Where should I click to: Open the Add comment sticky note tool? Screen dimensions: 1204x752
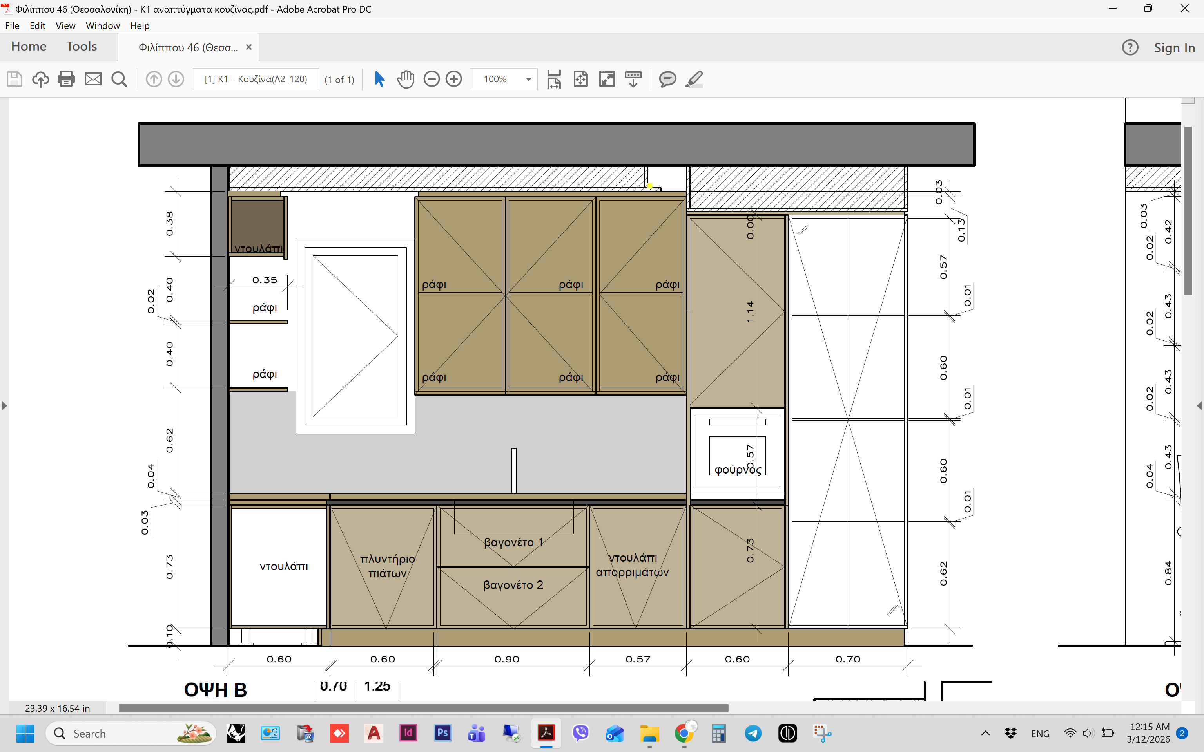(x=667, y=79)
